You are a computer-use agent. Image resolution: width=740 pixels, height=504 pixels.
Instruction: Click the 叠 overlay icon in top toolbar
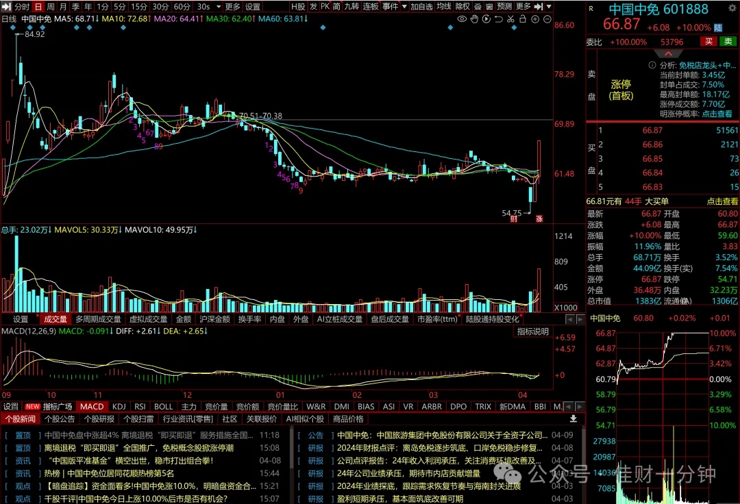pyautogui.click(x=478, y=7)
